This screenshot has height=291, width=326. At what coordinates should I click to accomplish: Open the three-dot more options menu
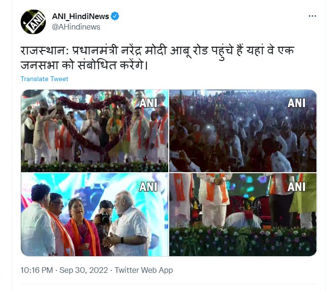coord(312,16)
